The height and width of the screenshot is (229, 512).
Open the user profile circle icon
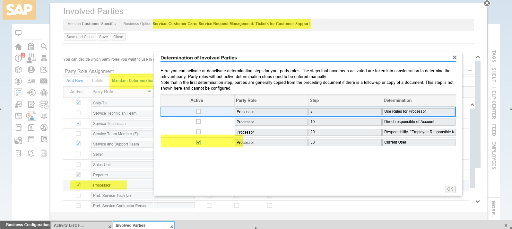pyautogui.click(x=18, y=81)
